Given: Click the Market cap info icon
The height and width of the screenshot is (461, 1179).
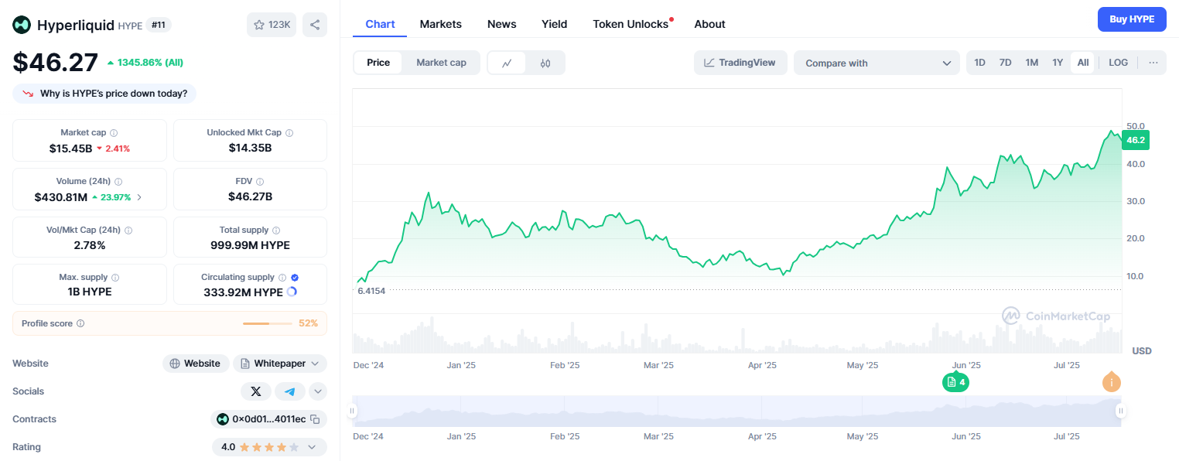Looking at the screenshot, I should coord(114,133).
